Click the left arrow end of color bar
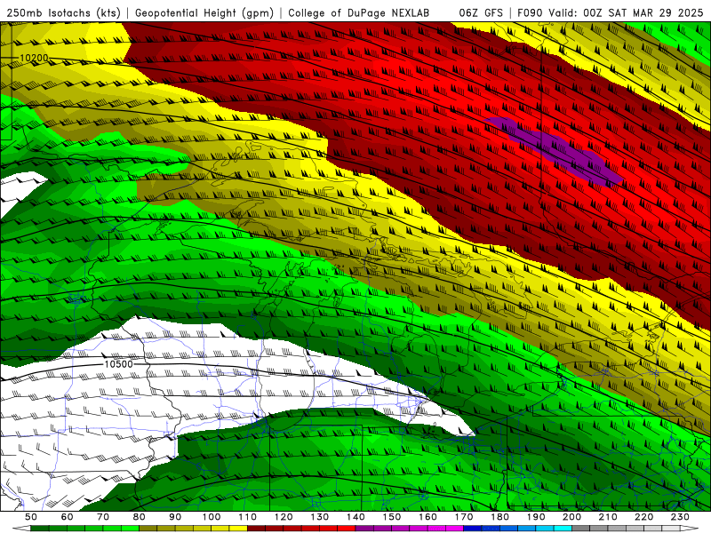 coord(21,529)
